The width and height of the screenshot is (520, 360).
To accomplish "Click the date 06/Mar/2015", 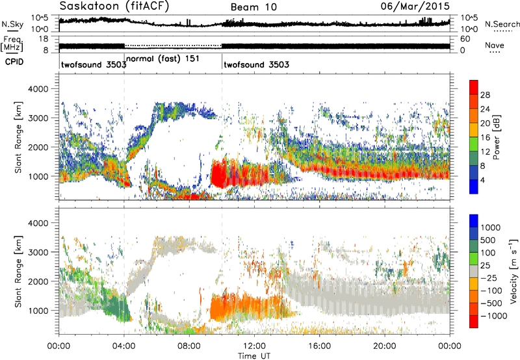I will click(415, 6).
